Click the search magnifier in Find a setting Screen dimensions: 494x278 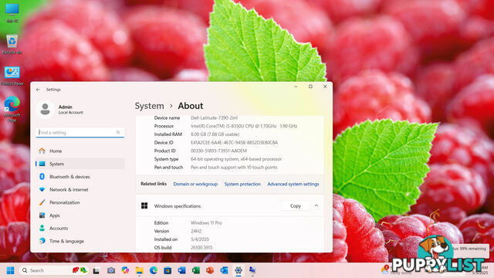point(118,132)
